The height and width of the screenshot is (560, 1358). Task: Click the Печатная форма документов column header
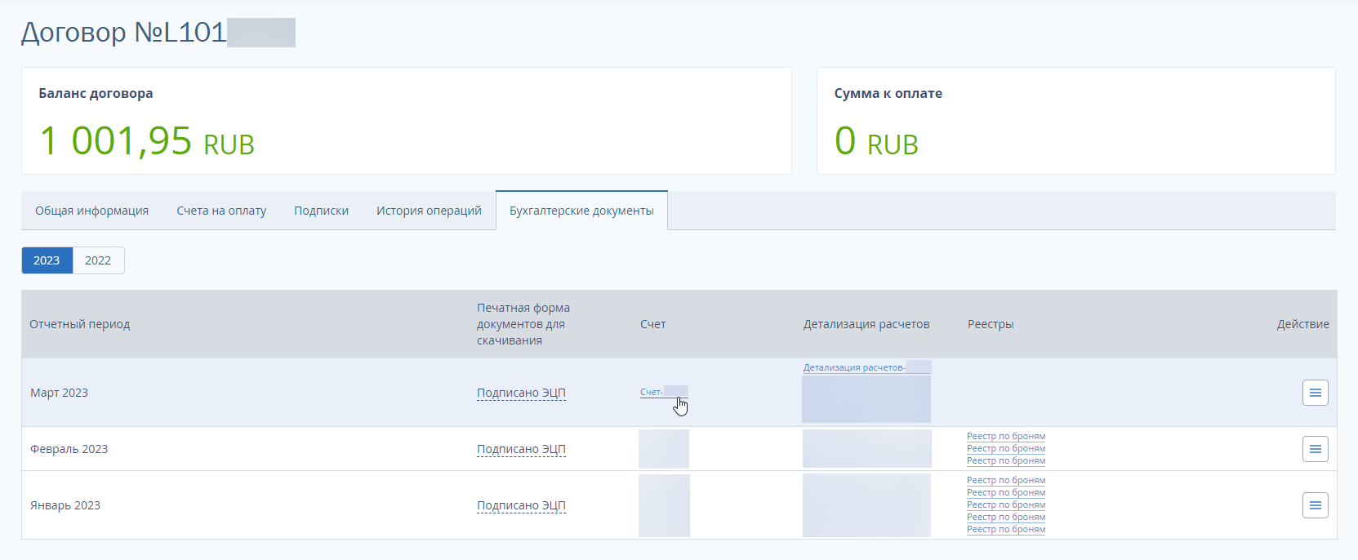[x=523, y=324]
